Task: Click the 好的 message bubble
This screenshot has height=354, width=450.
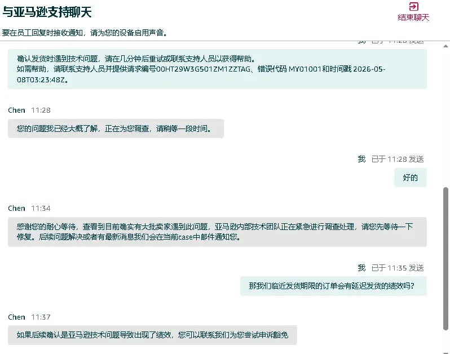Action: [411, 178]
